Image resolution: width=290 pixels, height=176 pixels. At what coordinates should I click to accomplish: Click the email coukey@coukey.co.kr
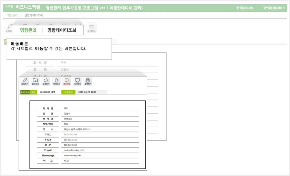tap(74, 150)
